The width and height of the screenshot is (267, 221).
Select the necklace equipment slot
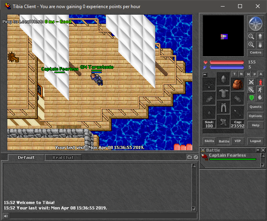[209, 84]
